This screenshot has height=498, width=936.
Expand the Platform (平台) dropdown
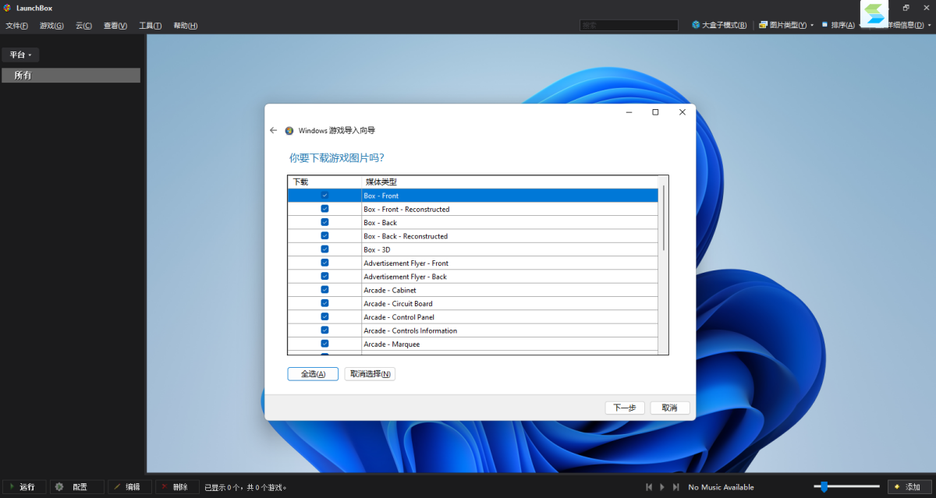click(21, 55)
